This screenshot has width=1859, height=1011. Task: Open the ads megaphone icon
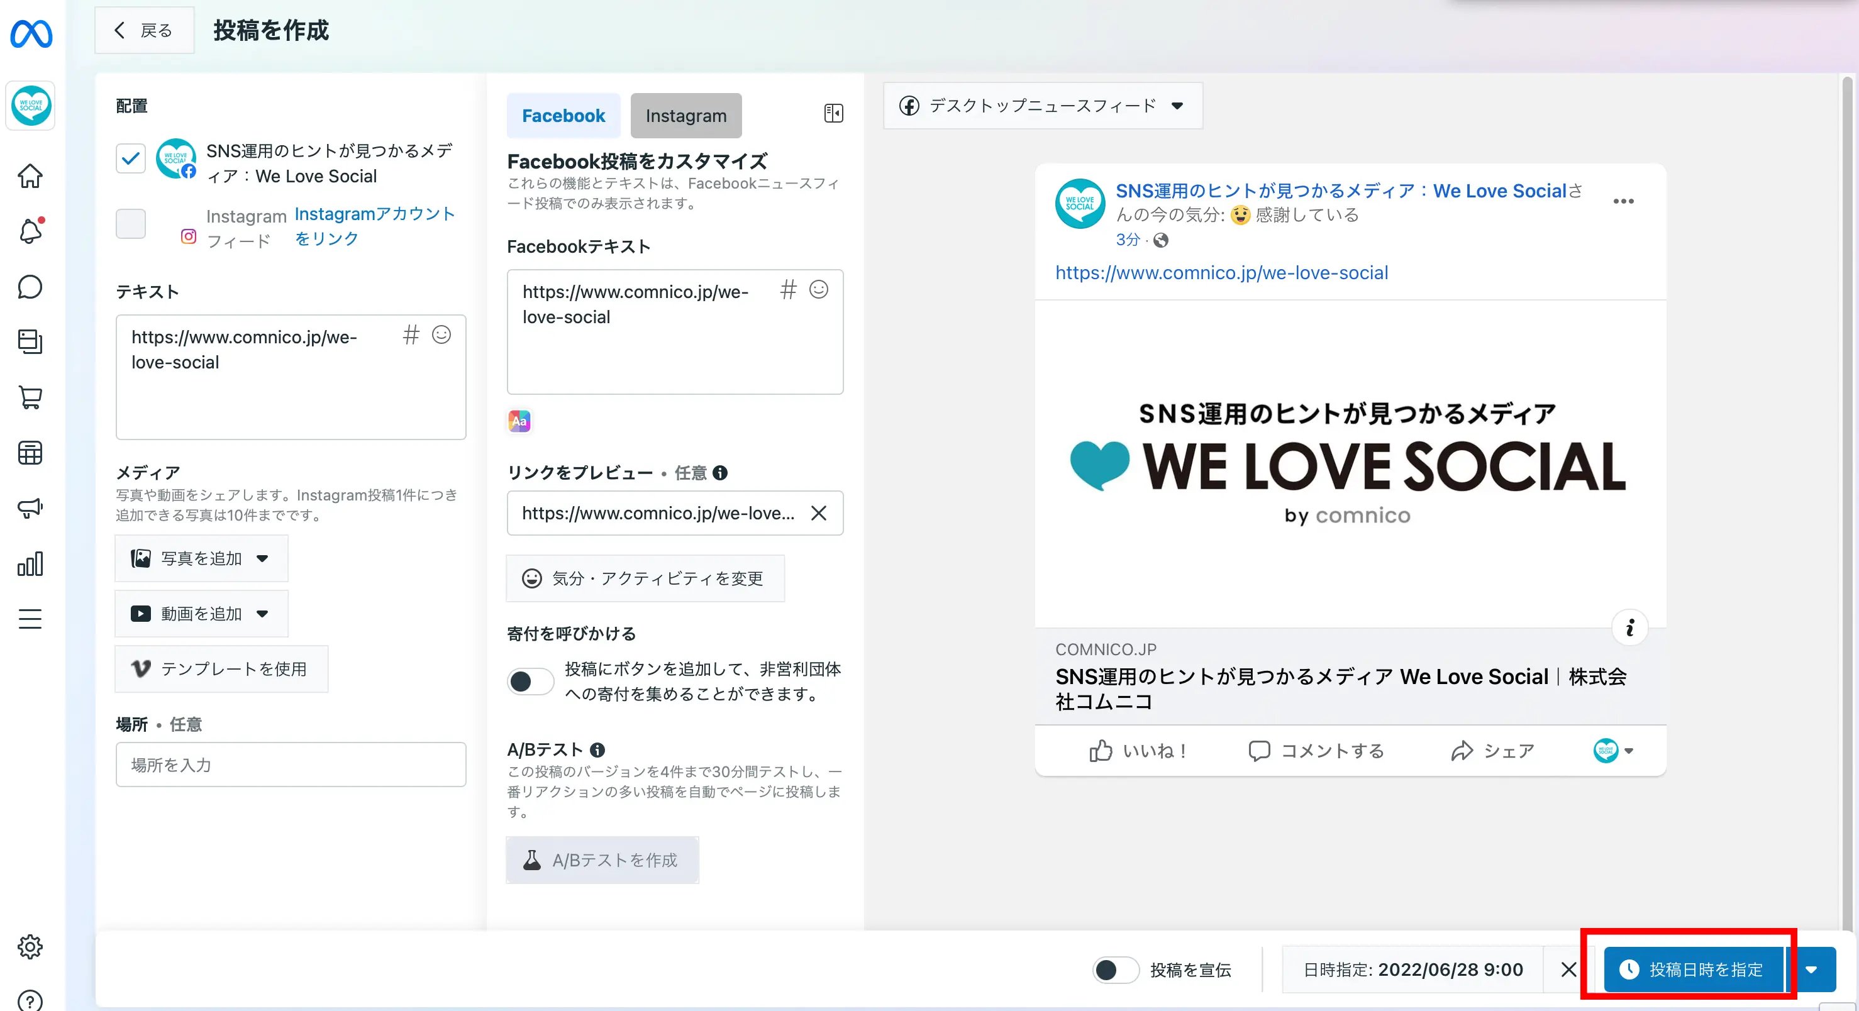tap(30, 508)
